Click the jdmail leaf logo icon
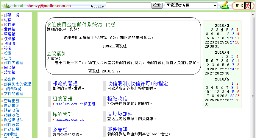256x138 pixels. (6, 6)
